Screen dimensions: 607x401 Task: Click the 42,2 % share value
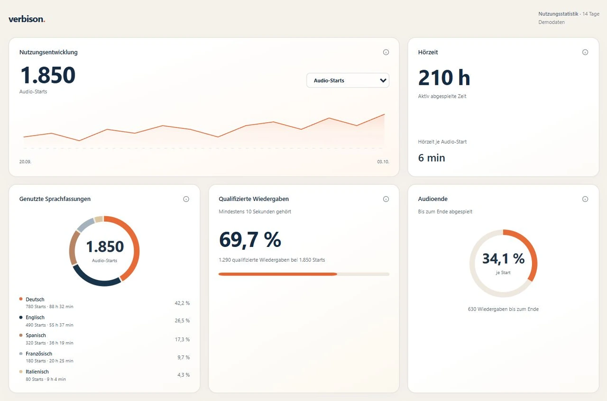point(182,303)
